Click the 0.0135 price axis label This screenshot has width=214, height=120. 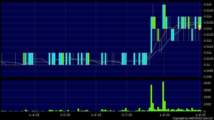pyautogui.click(x=209, y=23)
